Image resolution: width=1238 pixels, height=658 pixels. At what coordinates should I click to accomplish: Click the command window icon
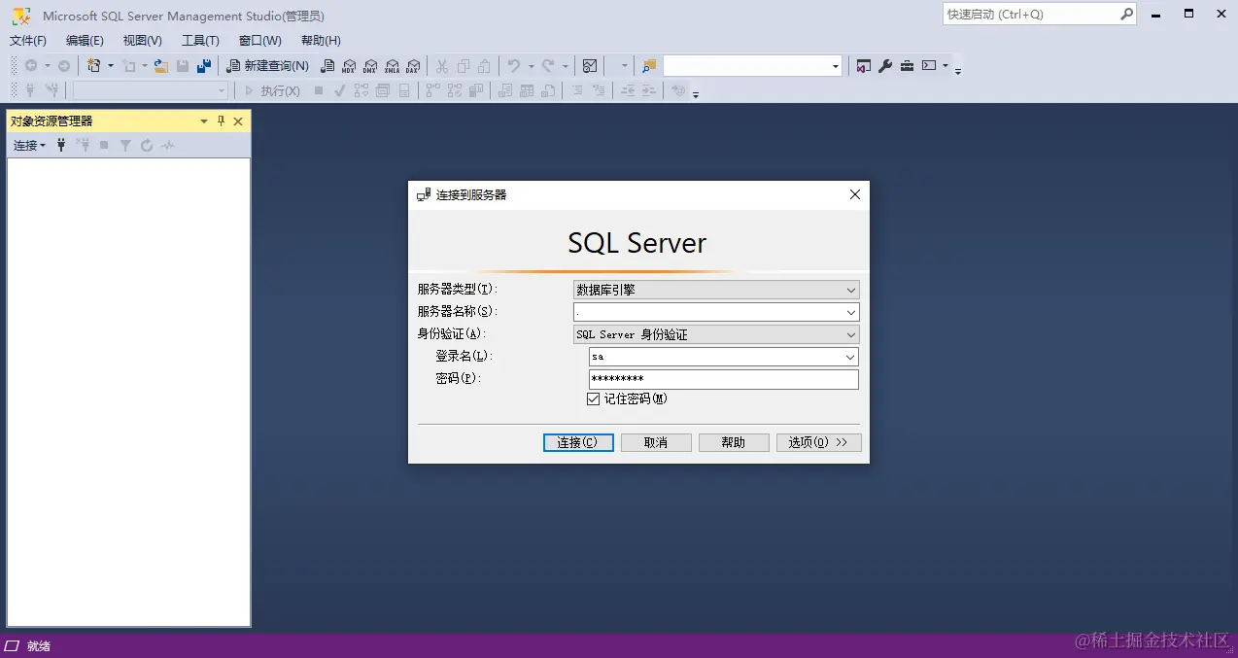(929, 66)
